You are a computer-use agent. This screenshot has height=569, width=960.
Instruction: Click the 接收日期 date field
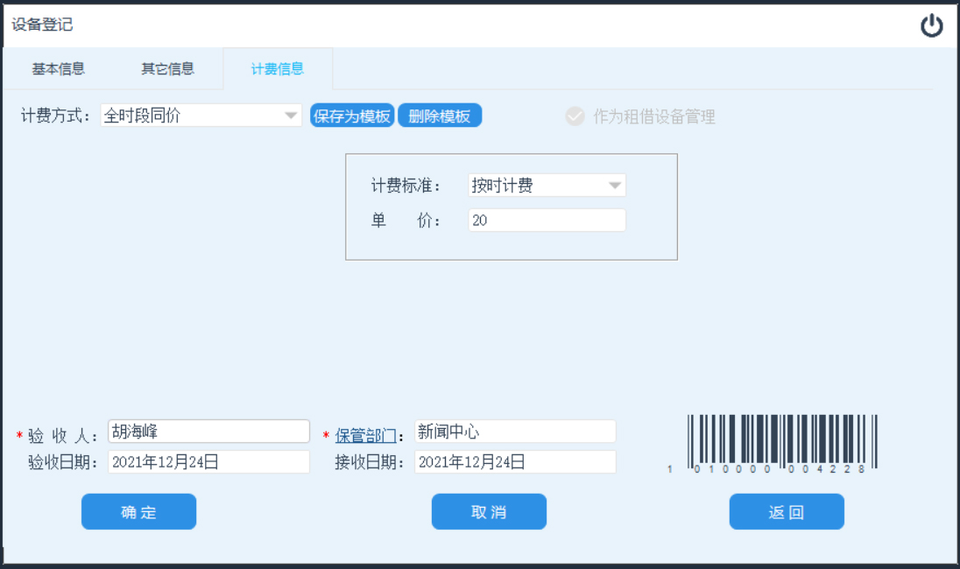point(515,462)
